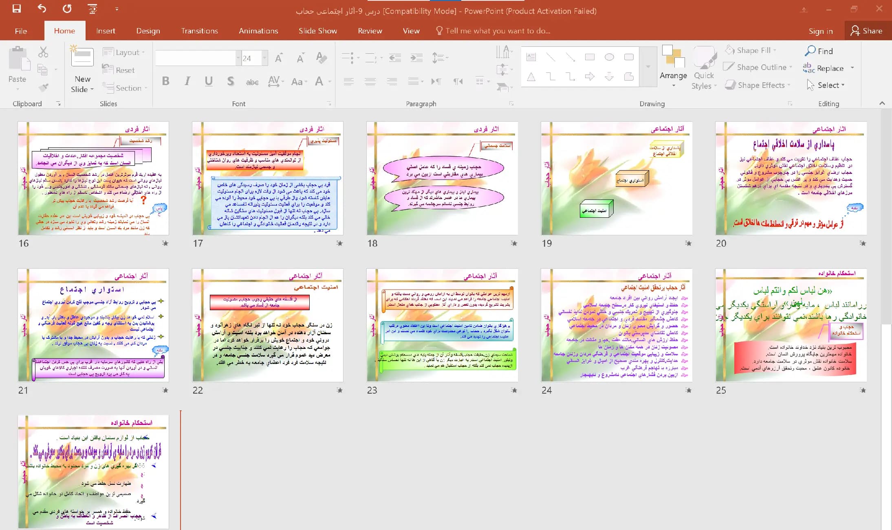Image resolution: width=892 pixels, height=530 pixels.
Task: Cut selection with the scissors icon
Action: click(x=43, y=52)
